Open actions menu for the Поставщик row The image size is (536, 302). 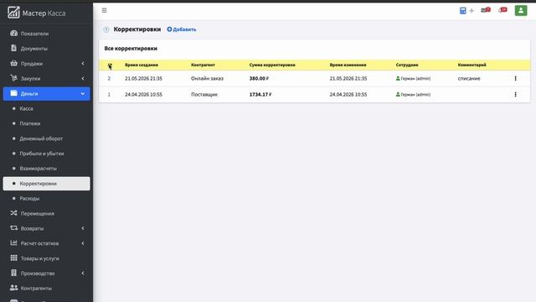[x=515, y=95]
